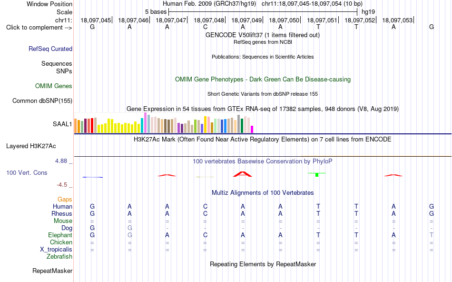452x282 pixels.
Task: Open 'Repeating Elements by RepeatMasker' title
Action: (x=263, y=264)
